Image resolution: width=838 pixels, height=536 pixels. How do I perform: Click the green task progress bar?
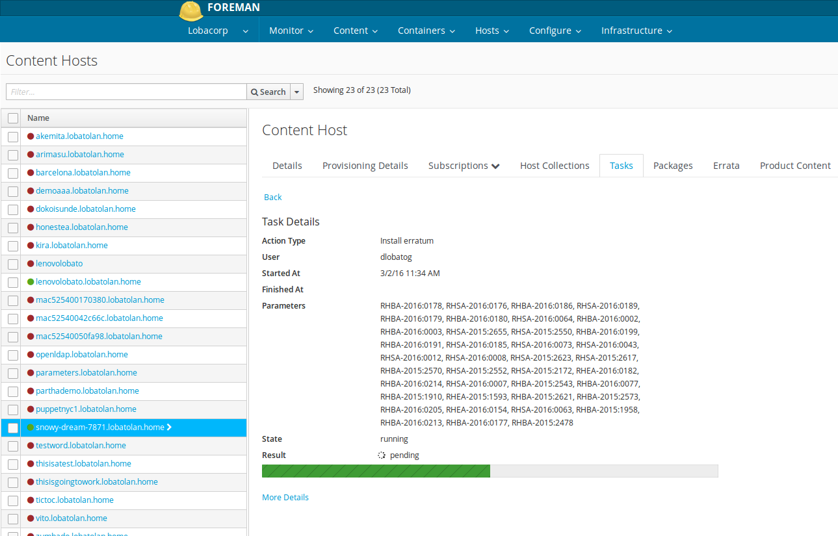coord(376,471)
